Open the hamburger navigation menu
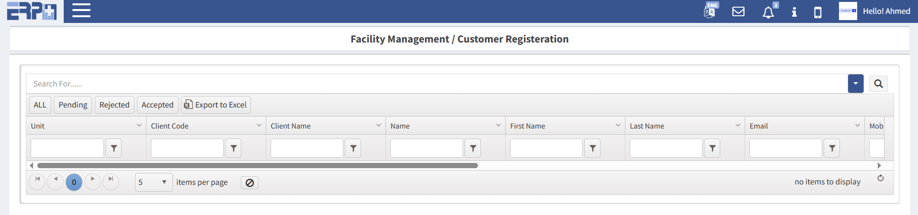This screenshot has width=918, height=215. [x=81, y=11]
